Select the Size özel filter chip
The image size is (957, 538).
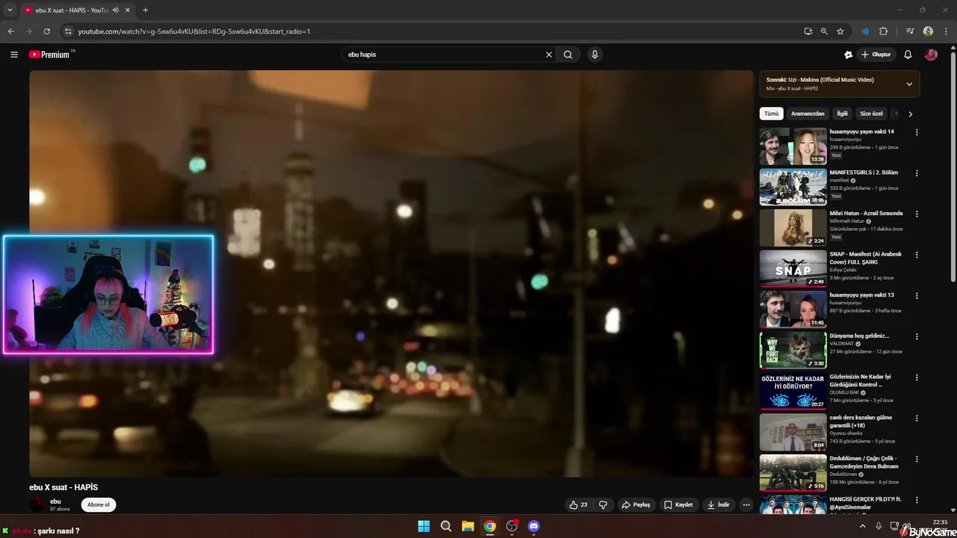click(871, 114)
